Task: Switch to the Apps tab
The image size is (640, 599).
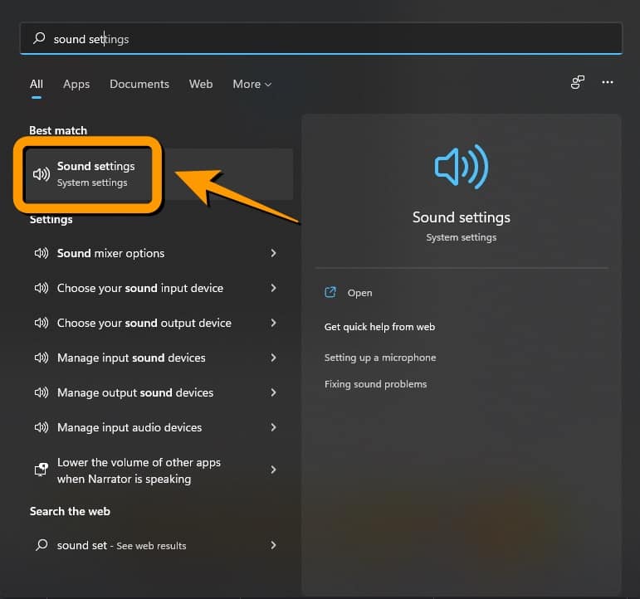Action: pyautogui.click(x=76, y=84)
